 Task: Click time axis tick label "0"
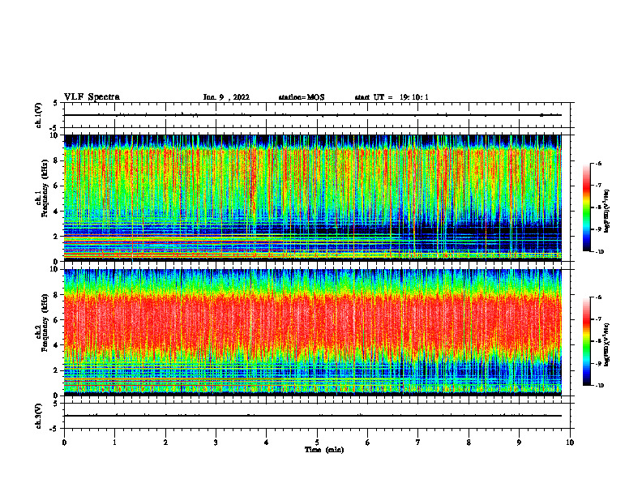pyautogui.click(x=64, y=443)
